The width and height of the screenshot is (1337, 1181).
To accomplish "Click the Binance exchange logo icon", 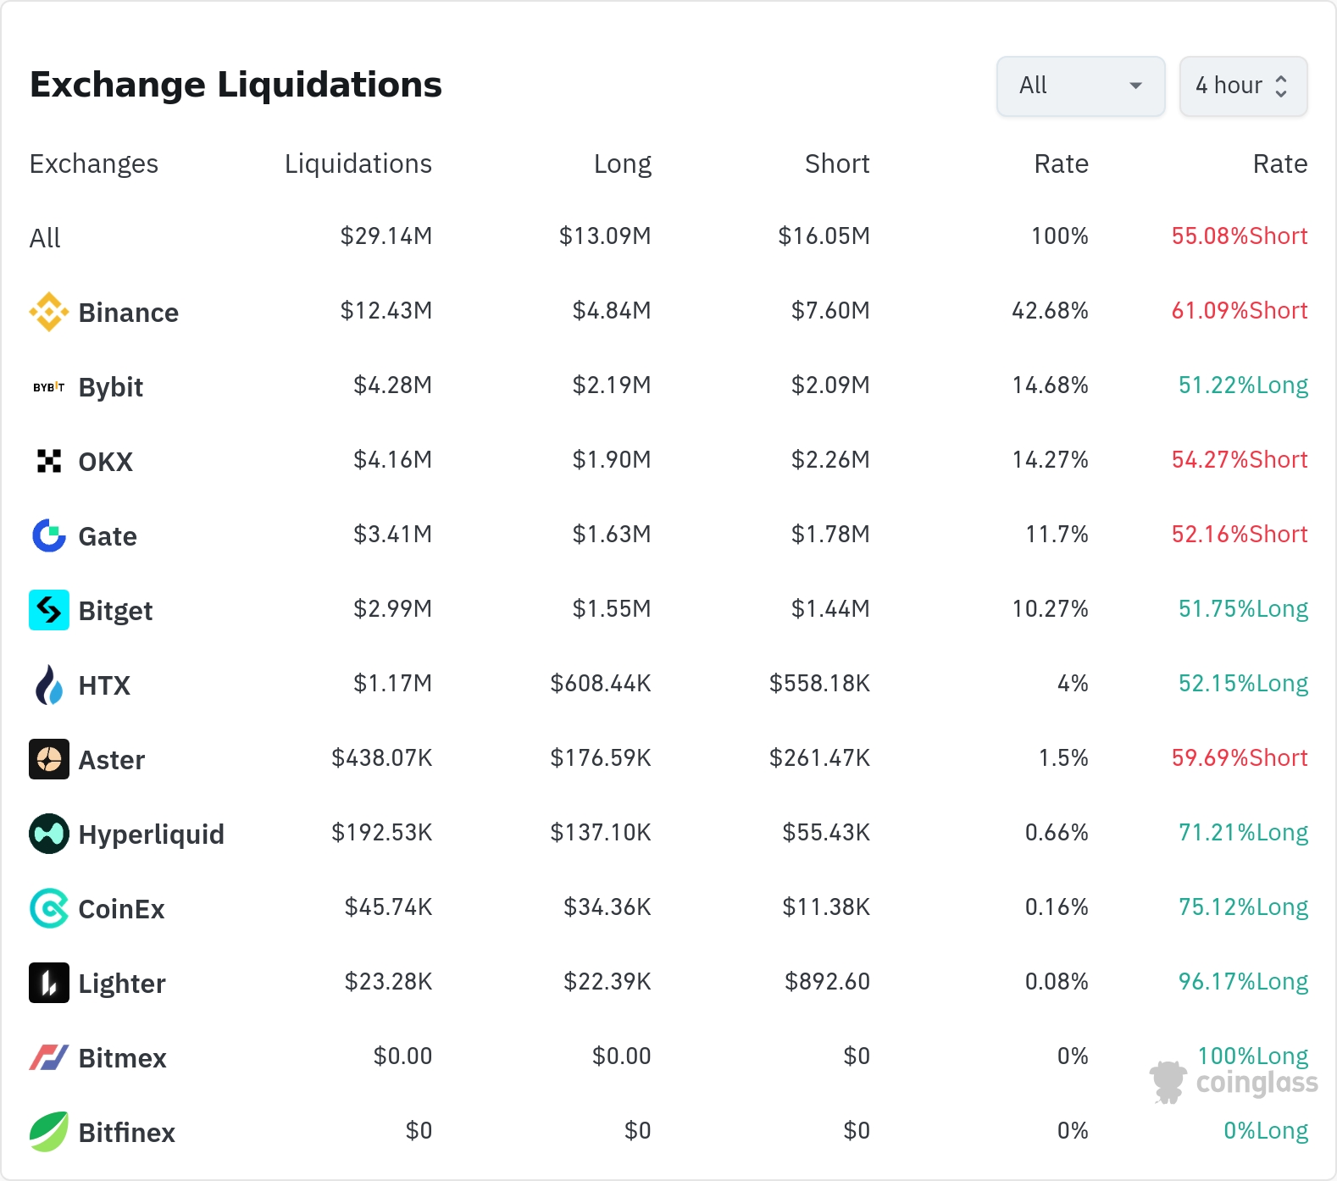I will [x=49, y=312].
